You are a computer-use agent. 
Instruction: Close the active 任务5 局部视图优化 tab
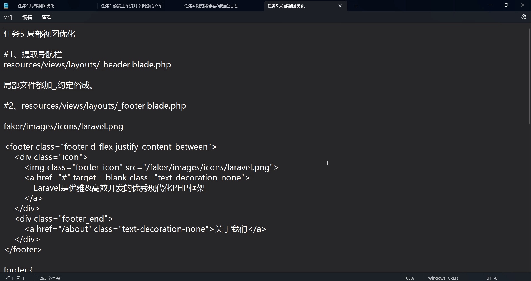tap(340, 6)
